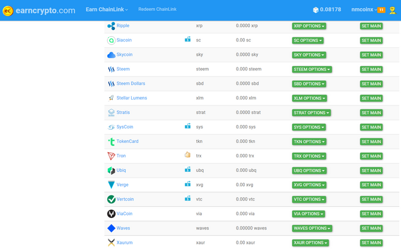Click the Ubiq coin icon
Image resolution: width=401 pixels, height=249 pixels.
(x=111, y=171)
